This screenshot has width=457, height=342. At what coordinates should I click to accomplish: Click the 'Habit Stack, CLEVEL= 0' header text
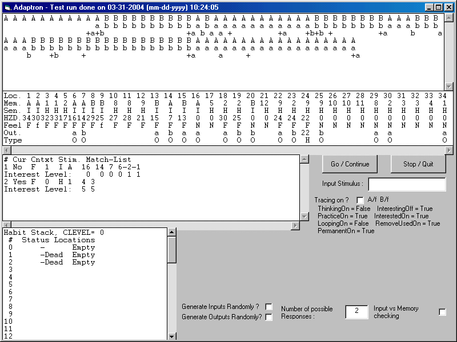54,233
